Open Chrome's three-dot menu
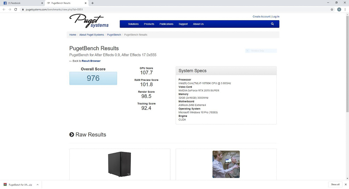The height and width of the screenshot is (189, 349). [345, 9]
